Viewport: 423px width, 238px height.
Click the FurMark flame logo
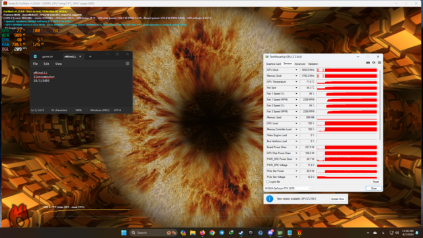19,216
